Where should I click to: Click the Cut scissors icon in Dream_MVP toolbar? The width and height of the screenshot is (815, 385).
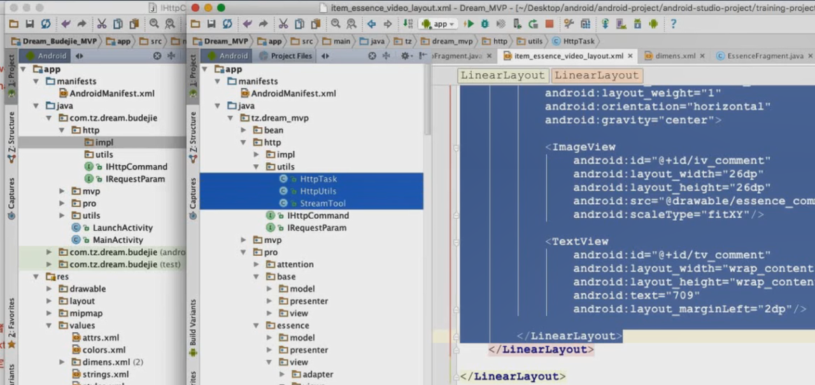pos(283,24)
